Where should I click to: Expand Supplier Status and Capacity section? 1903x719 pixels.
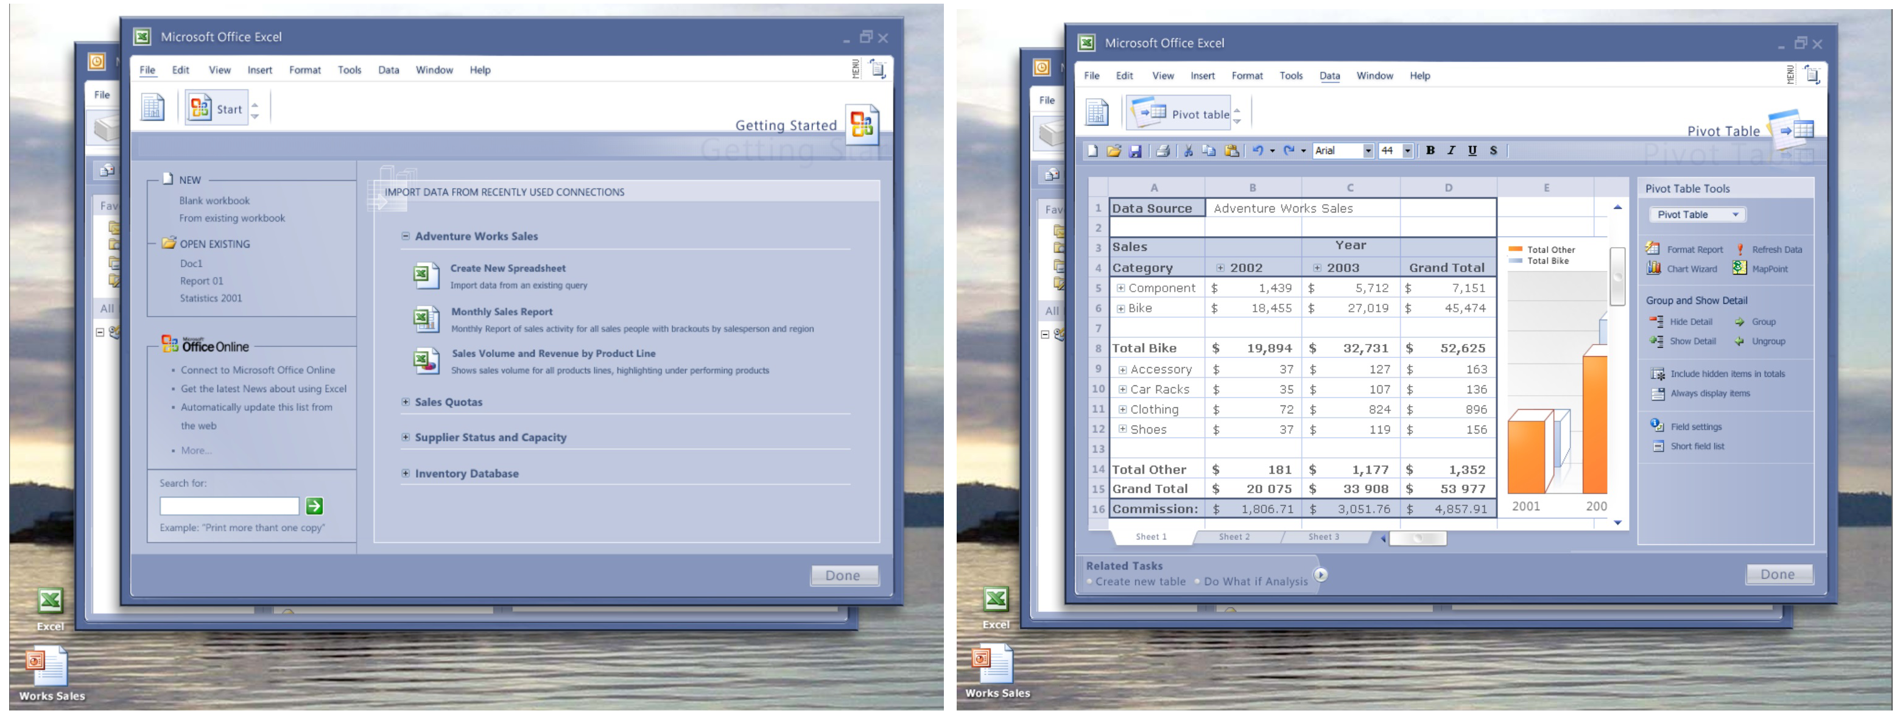(406, 438)
